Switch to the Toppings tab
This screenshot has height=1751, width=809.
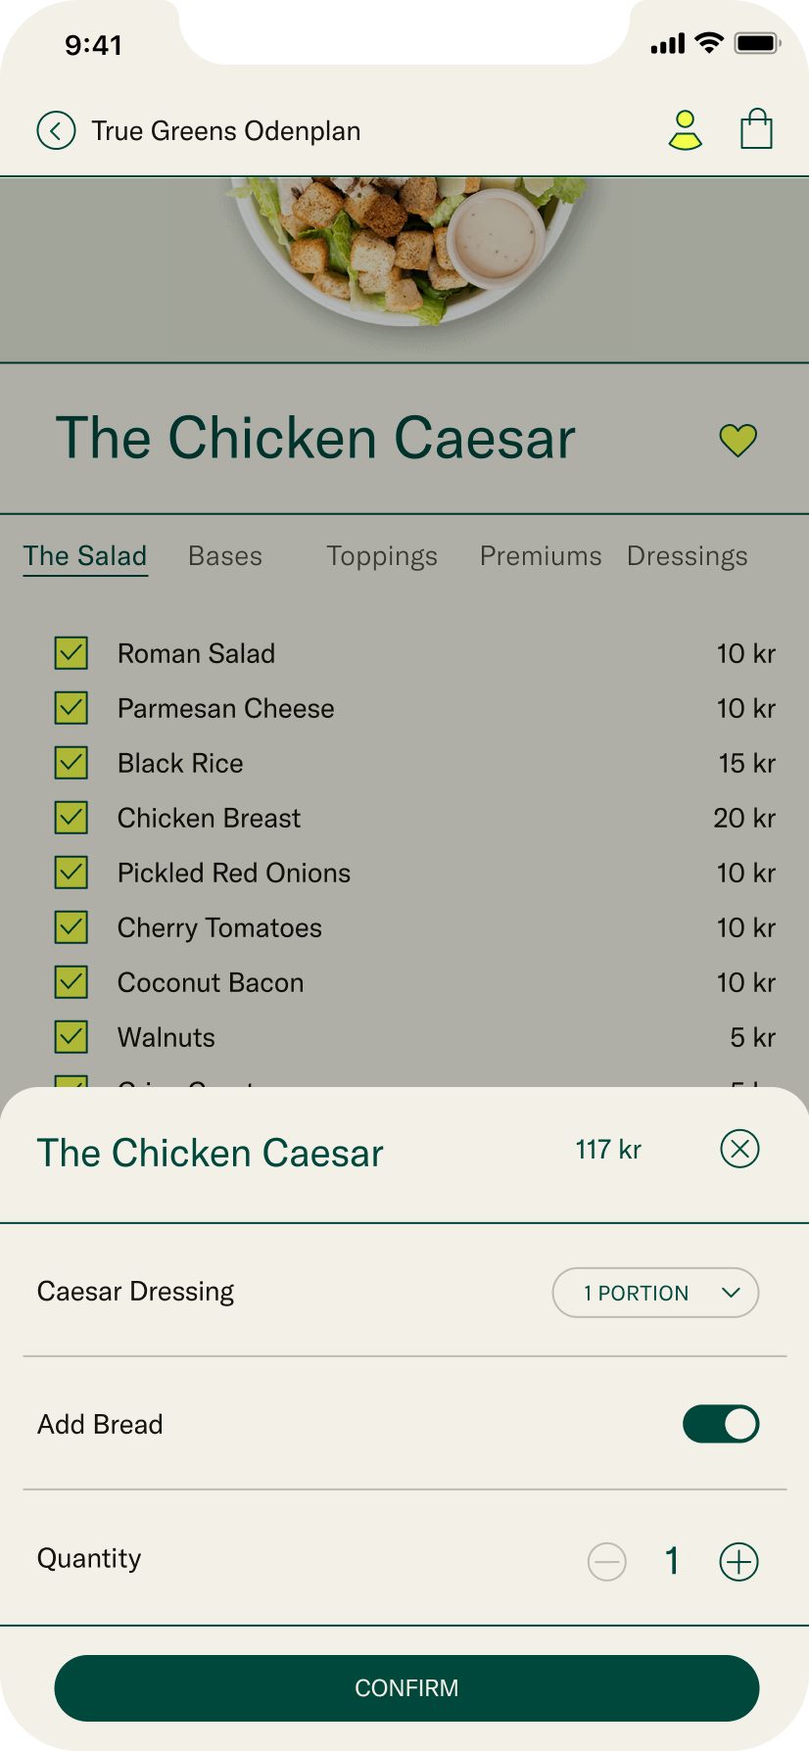pyautogui.click(x=382, y=556)
